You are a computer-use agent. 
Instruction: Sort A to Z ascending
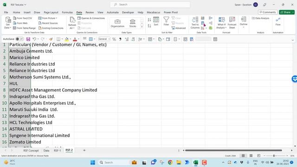149,20
